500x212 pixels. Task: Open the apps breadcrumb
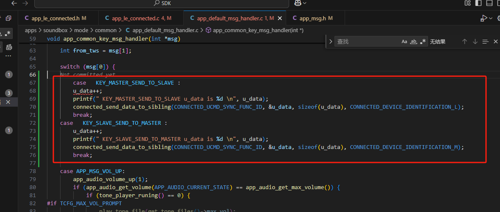[x=30, y=30]
